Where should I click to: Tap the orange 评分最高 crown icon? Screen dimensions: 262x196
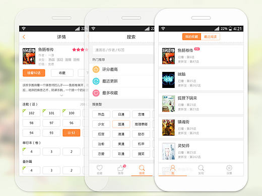coord(96,69)
